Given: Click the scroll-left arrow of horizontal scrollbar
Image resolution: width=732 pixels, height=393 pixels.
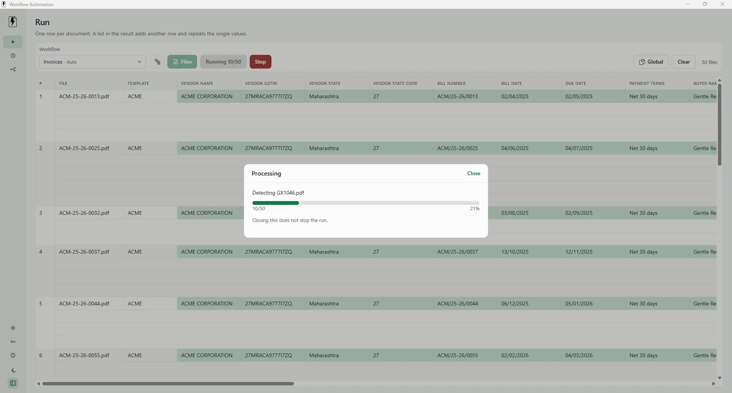Looking at the screenshot, I should click(39, 383).
